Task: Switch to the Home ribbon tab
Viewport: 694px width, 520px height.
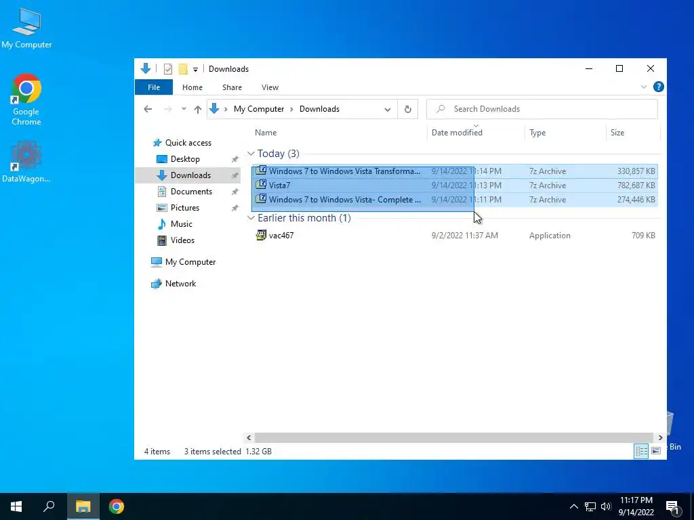Action: (x=192, y=87)
